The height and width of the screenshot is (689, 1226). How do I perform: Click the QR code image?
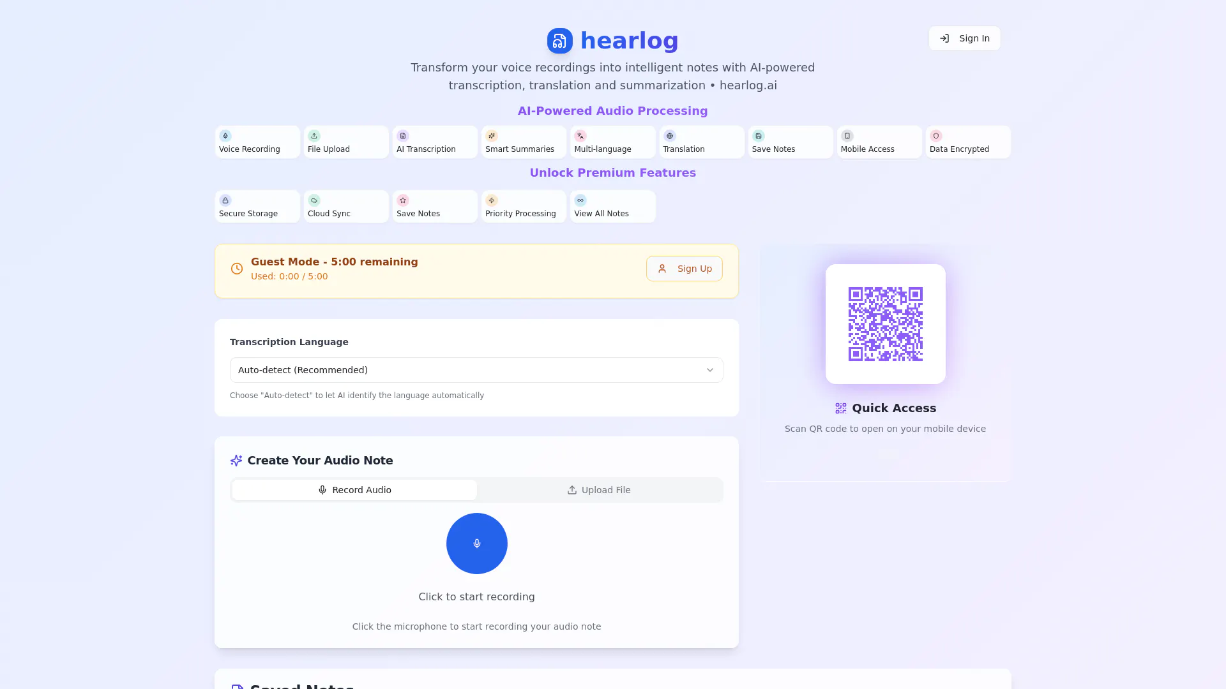[x=886, y=324]
